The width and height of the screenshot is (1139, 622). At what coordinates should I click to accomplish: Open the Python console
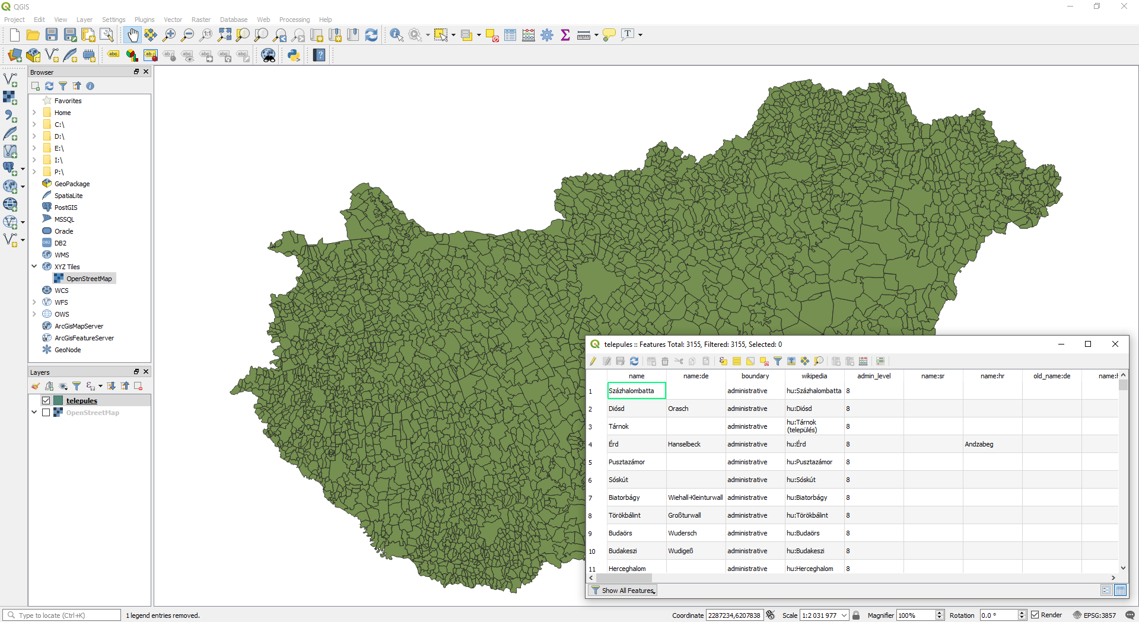coord(294,55)
